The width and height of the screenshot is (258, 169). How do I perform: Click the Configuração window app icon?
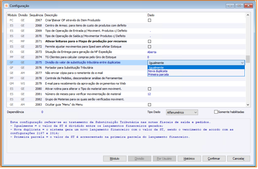point(6,6)
